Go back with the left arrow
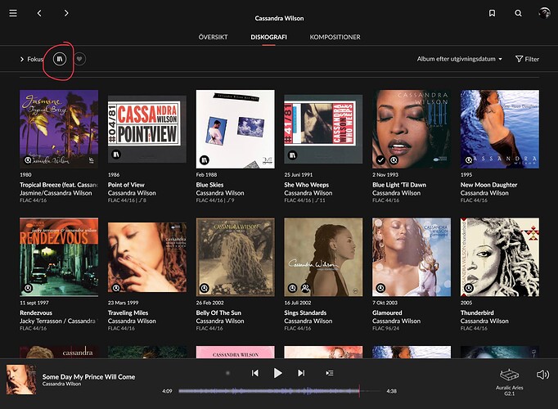Image resolution: width=558 pixels, height=409 pixels. tap(39, 13)
